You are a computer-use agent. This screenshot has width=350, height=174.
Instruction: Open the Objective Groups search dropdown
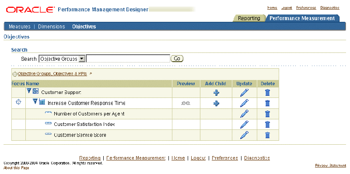tap(82, 59)
